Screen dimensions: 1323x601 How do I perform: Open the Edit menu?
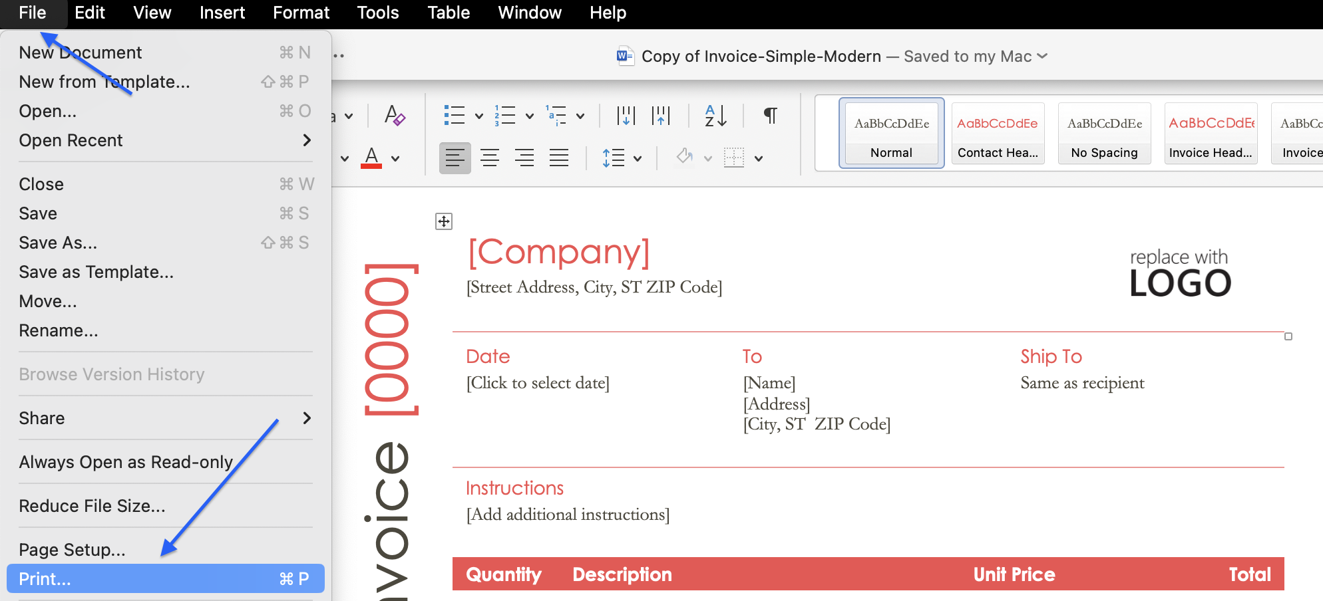click(90, 13)
